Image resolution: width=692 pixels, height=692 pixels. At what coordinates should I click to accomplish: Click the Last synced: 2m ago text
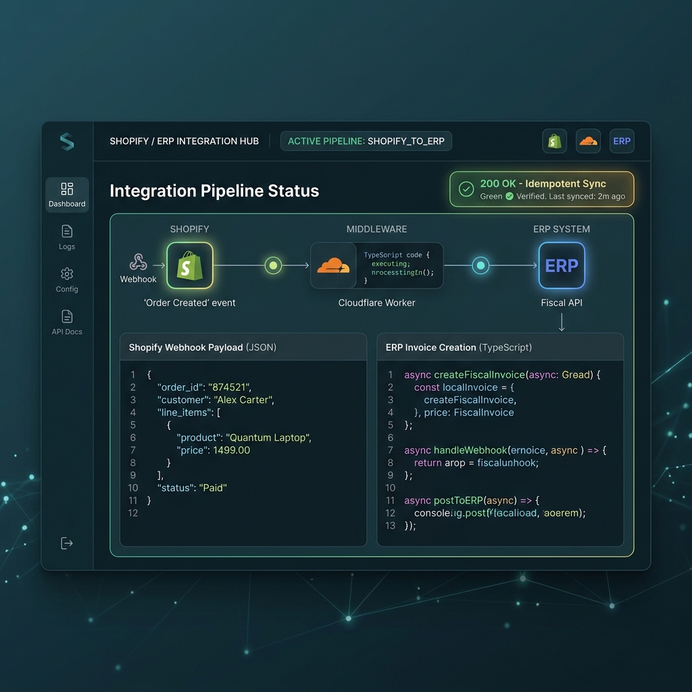tap(587, 197)
